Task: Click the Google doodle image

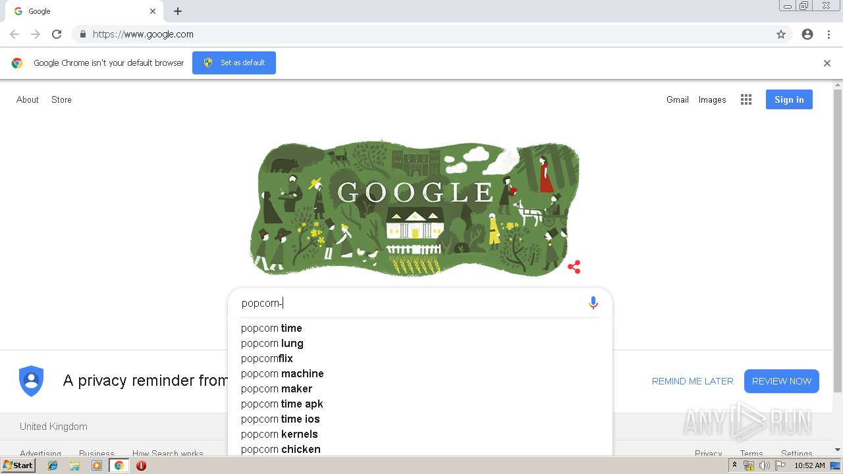Action: click(x=414, y=207)
